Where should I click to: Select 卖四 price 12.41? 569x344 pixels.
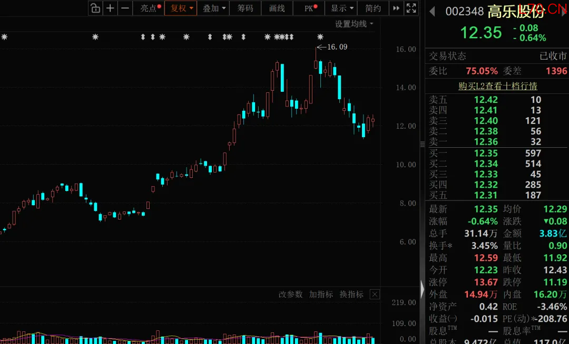(x=486, y=110)
